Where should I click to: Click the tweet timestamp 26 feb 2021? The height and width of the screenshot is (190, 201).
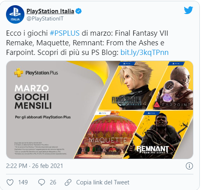tap(34, 166)
